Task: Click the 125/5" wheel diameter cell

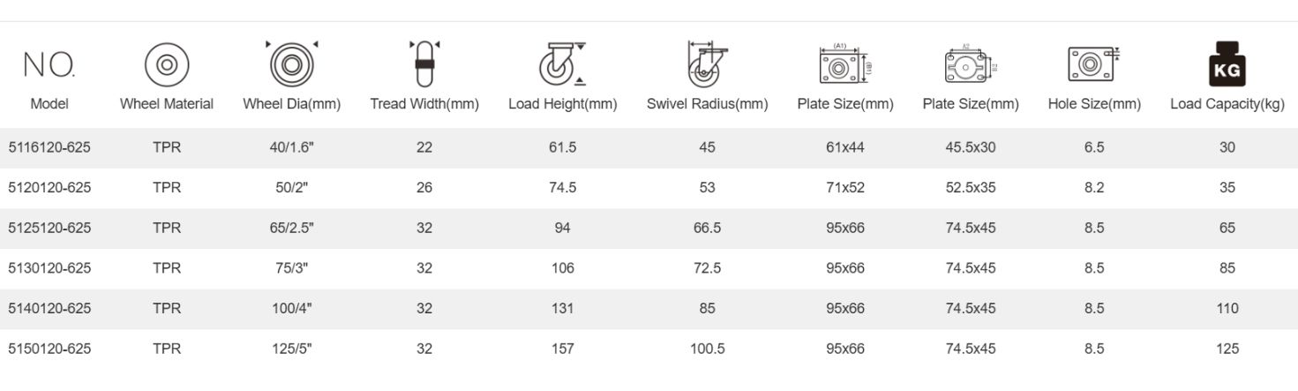Action: tap(291, 349)
